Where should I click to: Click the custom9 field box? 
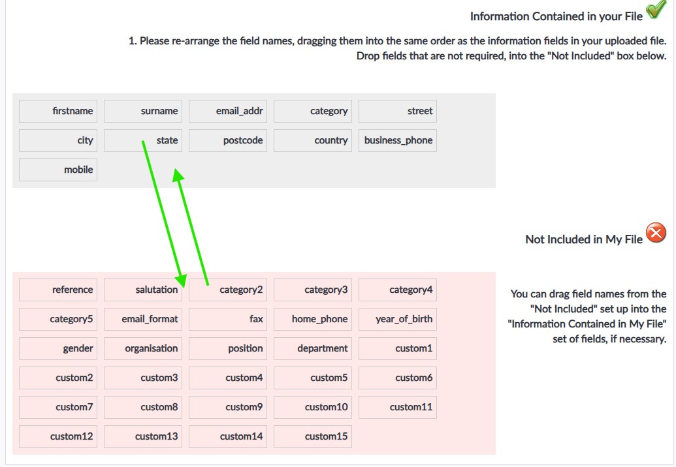point(228,407)
